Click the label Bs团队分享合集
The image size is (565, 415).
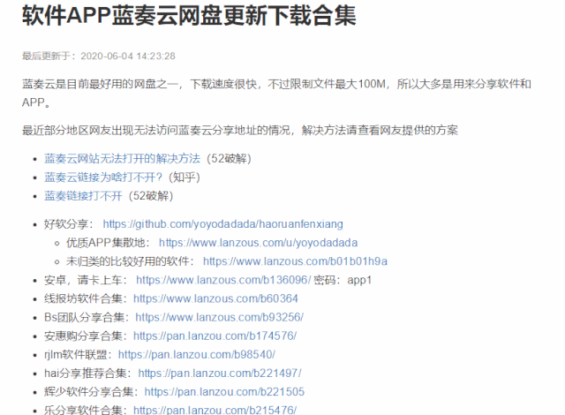85,317
